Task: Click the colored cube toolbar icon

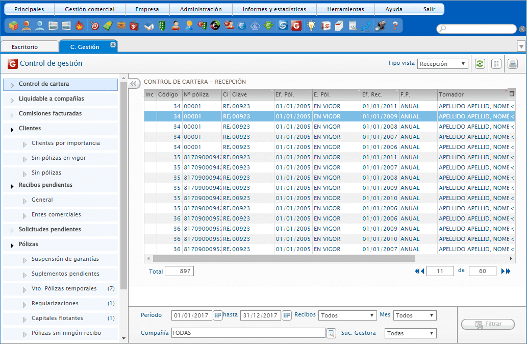Action: pos(13,26)
